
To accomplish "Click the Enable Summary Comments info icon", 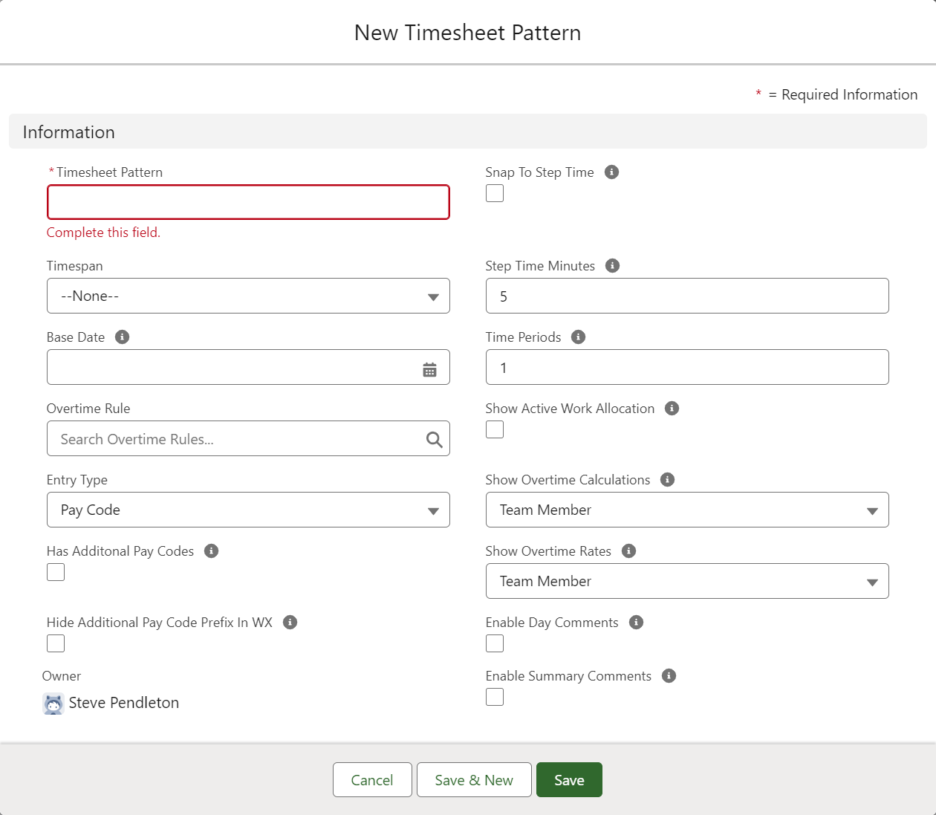I will 669,676.
